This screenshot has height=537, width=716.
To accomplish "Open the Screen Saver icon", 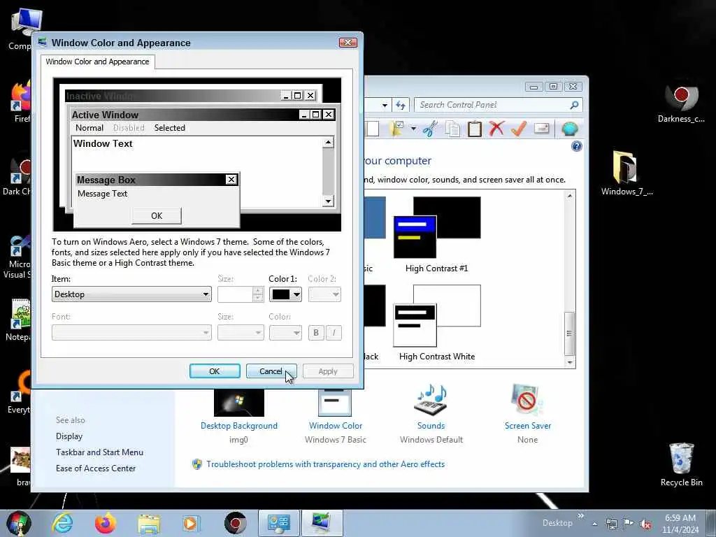I will point(527,399).
